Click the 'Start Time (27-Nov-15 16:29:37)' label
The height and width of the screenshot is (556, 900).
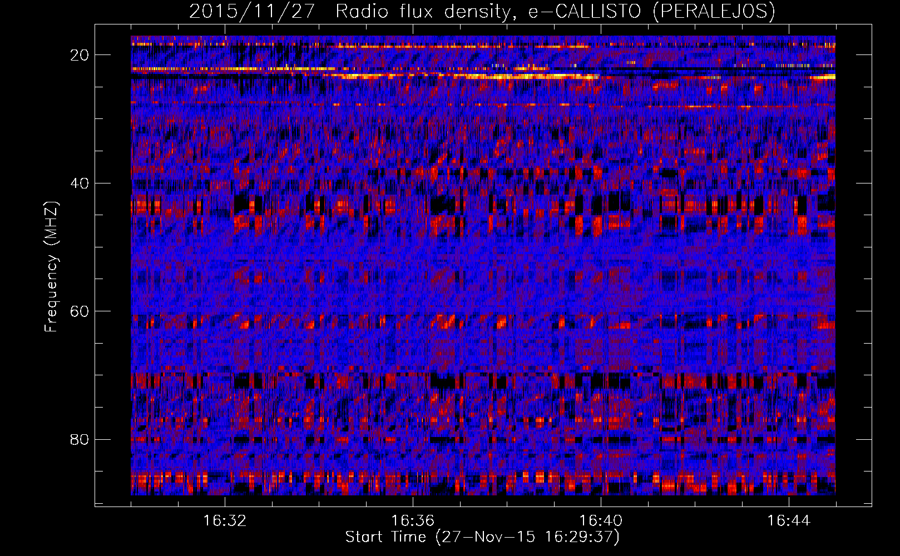[x=482, y=537]
